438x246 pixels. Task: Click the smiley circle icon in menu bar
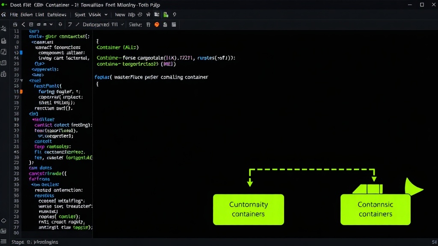coord(140,15)
